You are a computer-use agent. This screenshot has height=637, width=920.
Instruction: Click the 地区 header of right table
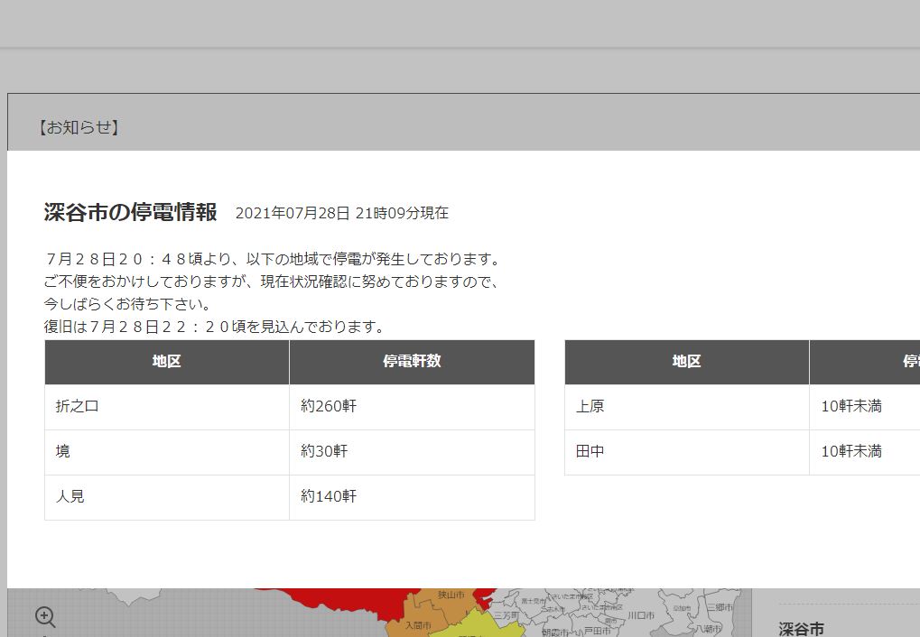(x=687, y=362)
